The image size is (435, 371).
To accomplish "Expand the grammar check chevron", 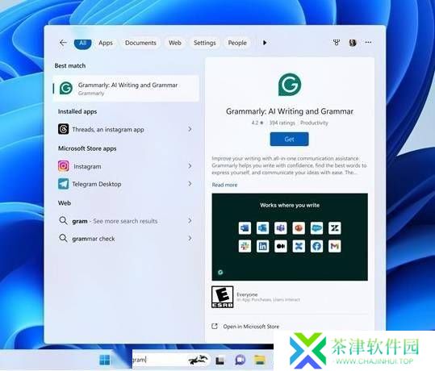I will pos(190,238).
